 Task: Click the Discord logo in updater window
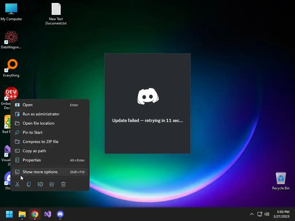tap(148, 96)
